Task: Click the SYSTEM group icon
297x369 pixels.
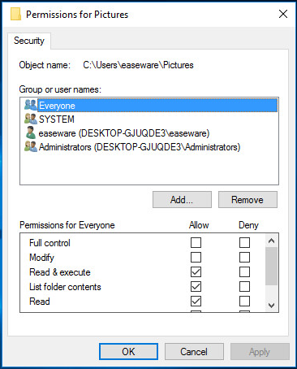Action: click(31, 119)
